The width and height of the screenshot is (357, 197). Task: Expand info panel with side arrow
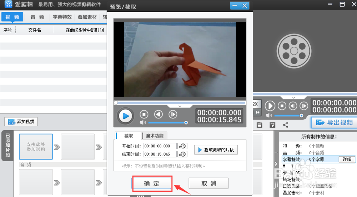coord(276,163)
